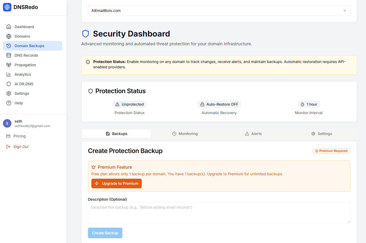Open the Settings tab in the tab bar
Image resolution: width=366 pixels, height=243 pixels.
[x=322, y=134]
